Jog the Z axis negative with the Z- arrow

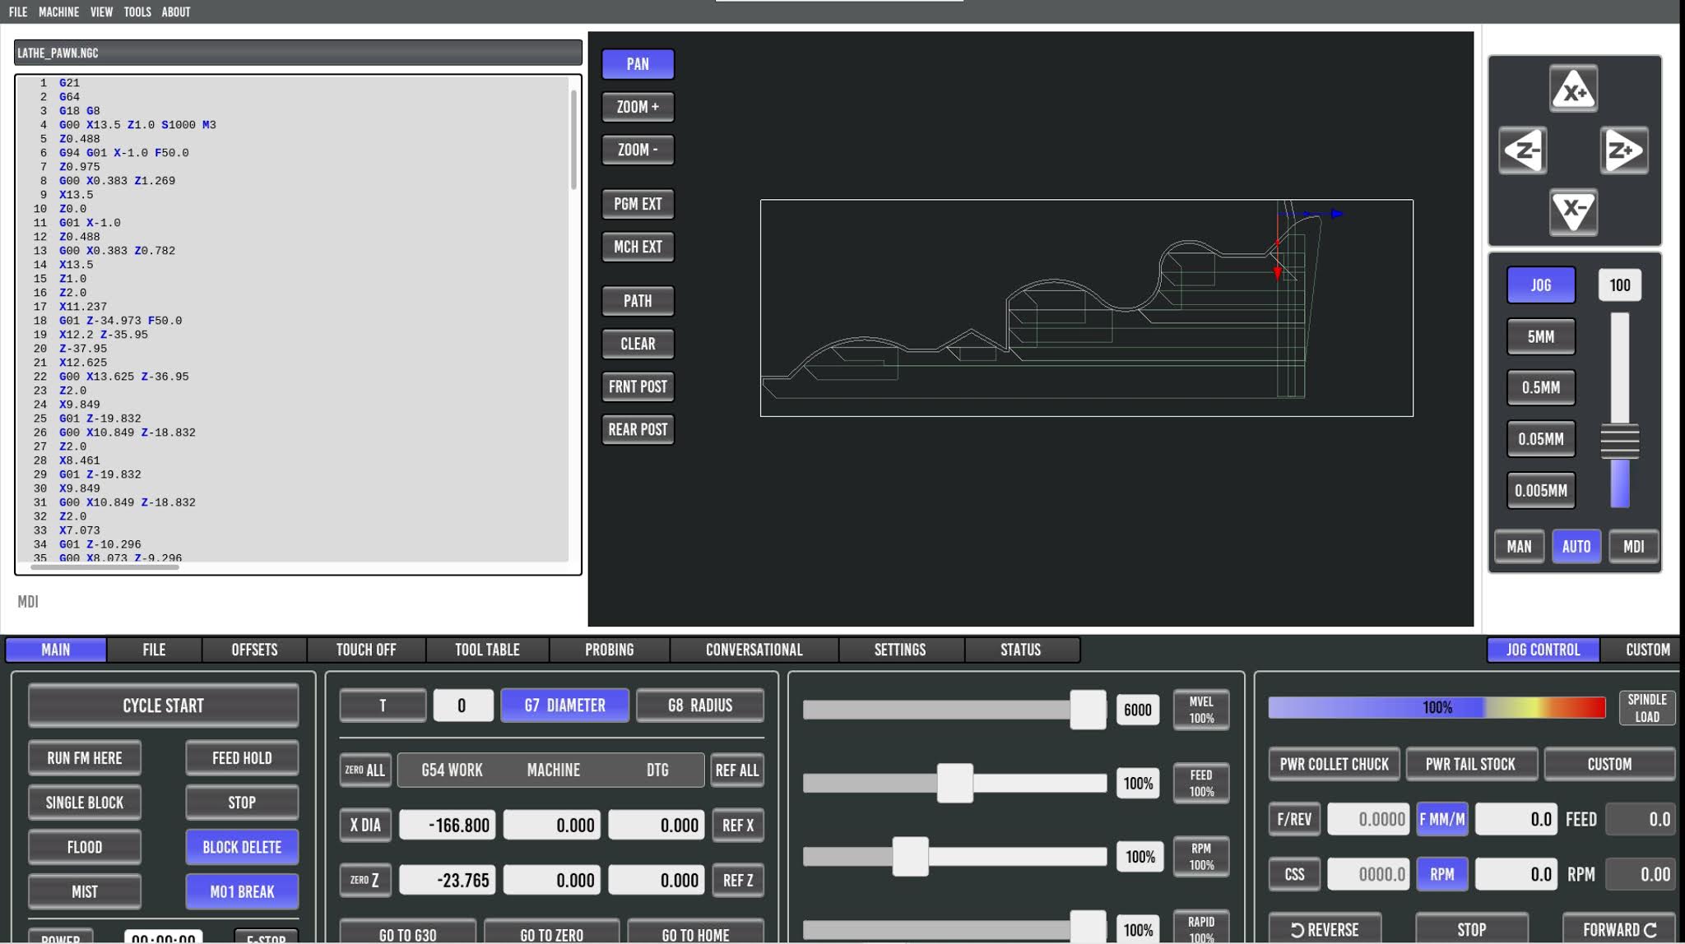click(x=1523, y=150)
